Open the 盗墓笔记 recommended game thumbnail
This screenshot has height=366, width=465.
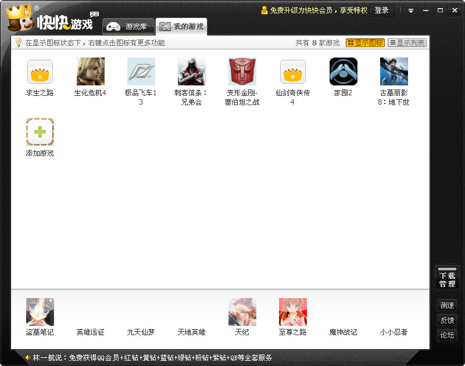tap(40, 312)
